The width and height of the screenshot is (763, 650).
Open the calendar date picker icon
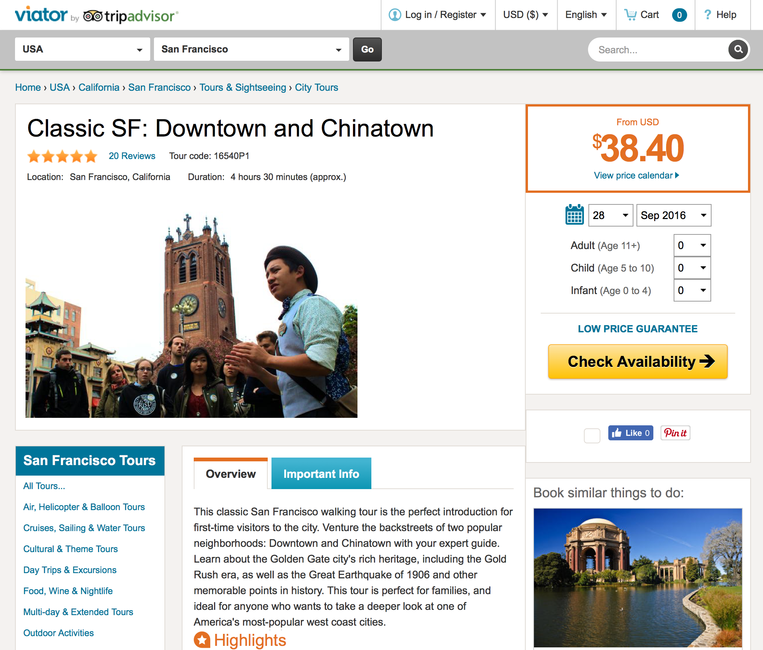pos(575,215)
